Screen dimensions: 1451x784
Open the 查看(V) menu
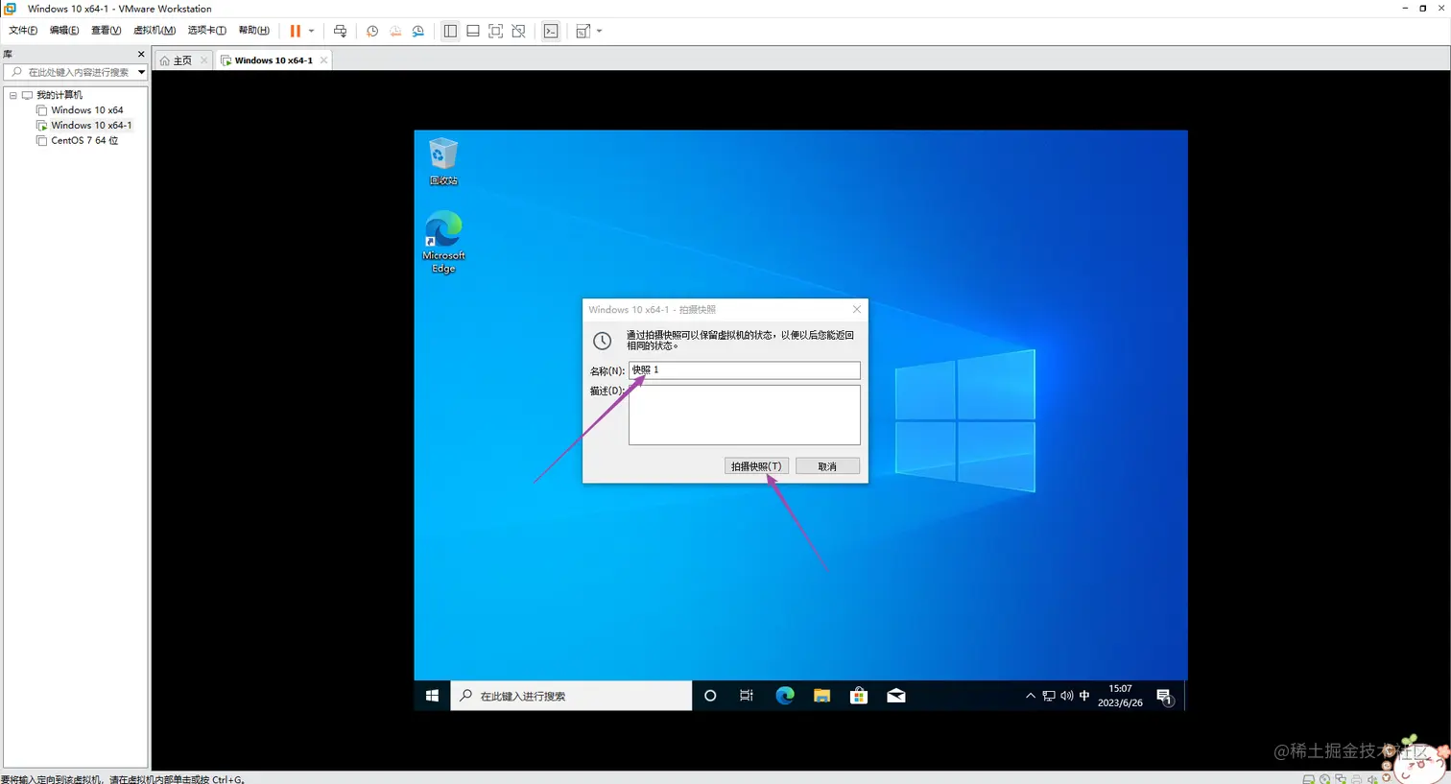[106, 31]
